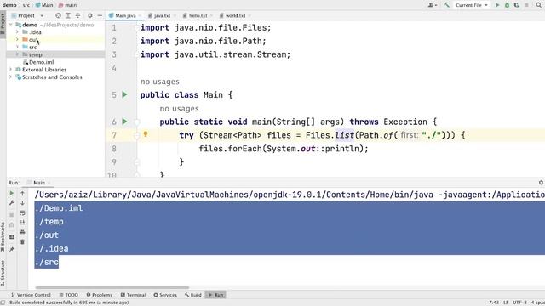
Task: Open the TODO tool window
Action: click(68, 295)
